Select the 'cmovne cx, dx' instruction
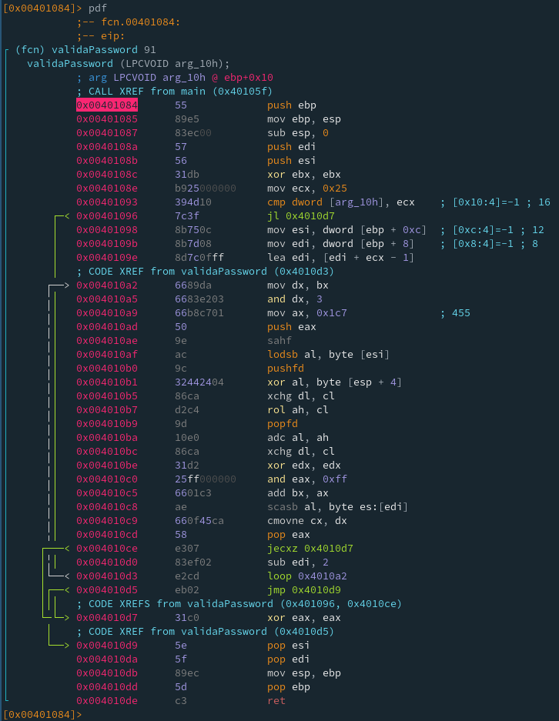Image resolution: width=559 pixels, height=721 pixels. tap(307, 520)
